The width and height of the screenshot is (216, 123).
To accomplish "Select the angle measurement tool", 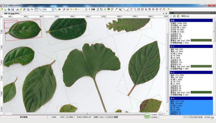I will (x=128, y=10).
